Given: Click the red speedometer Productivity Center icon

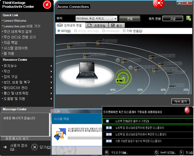Looking at the screenshot, I should tap(47, 5).
